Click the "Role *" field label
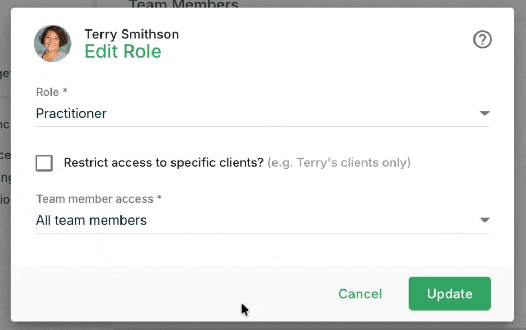 (52, 92)
